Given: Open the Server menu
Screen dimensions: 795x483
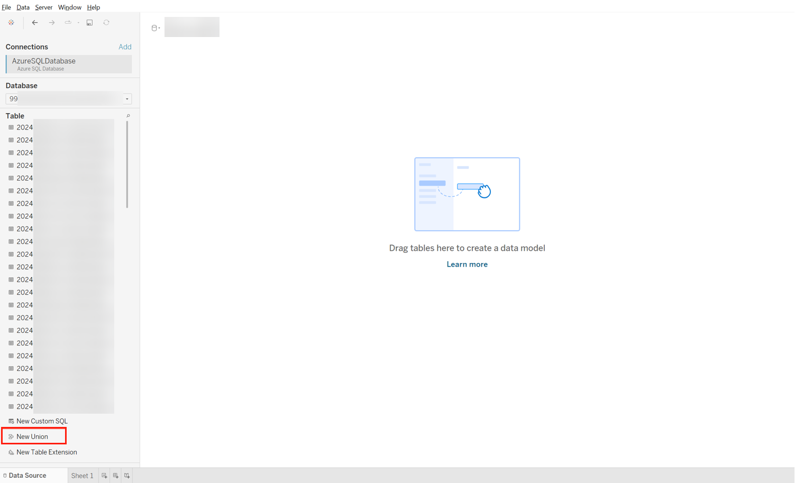Looking at the screenshot, I should (43, 7).
